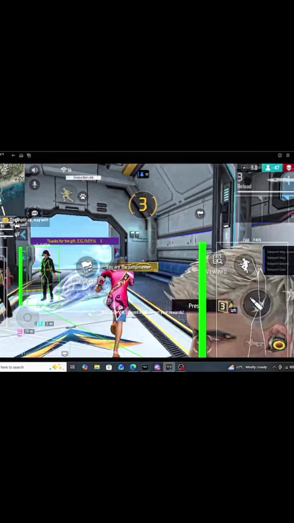Click the taskbar volume icon
The width and height of the screenshot is (294, 523).
coord(292,367)
